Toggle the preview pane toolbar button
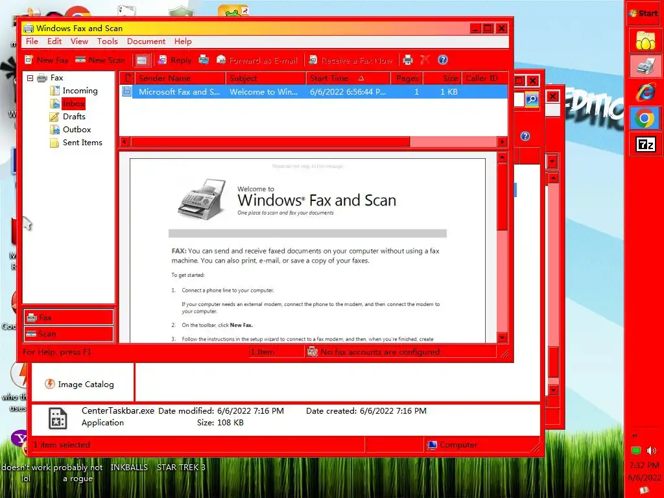 pos(142,60)
